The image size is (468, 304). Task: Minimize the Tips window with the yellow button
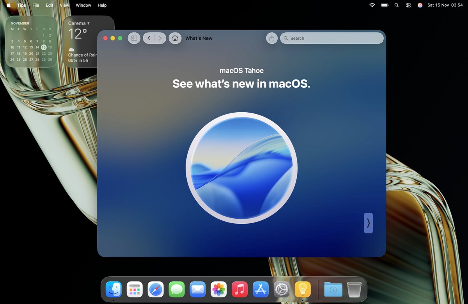(113, 38)
